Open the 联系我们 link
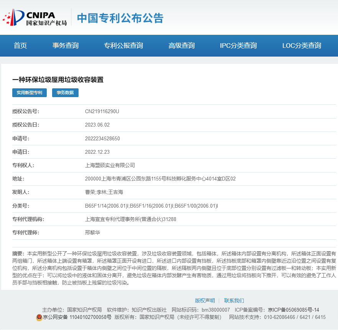 coord(234,301)
